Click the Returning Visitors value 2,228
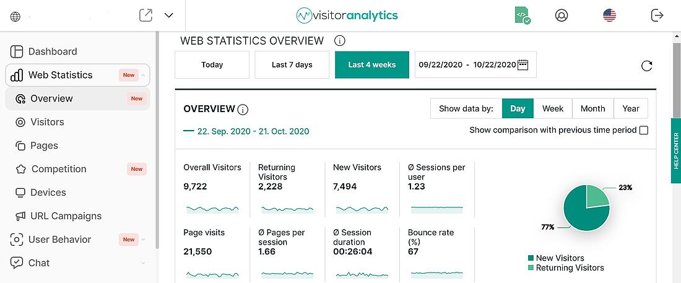 point(270,186)
